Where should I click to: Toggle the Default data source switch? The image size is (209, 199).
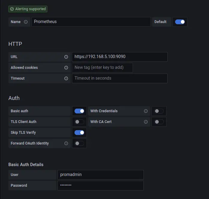coord(180,22)
